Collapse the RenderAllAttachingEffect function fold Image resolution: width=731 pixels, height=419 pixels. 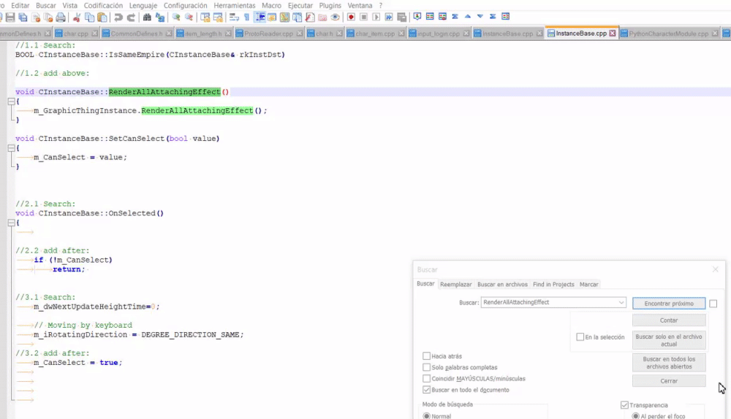(x=11, y=101)
